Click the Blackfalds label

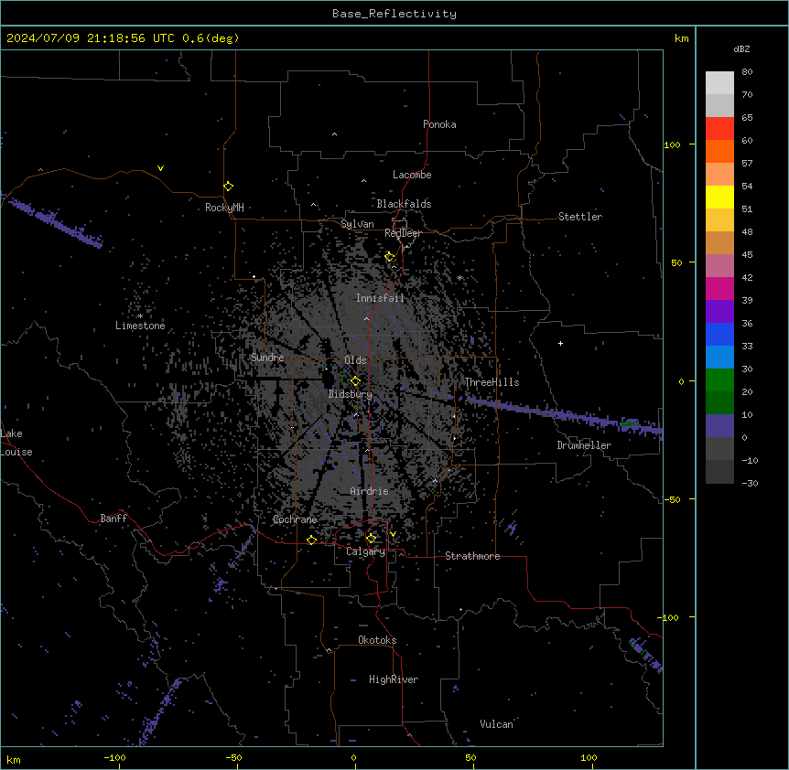click(404, 204)
